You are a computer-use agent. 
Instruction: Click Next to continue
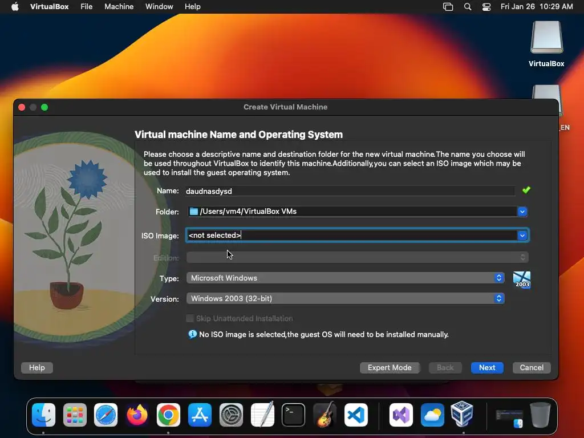pyautogui.click(x=487, y=368)
